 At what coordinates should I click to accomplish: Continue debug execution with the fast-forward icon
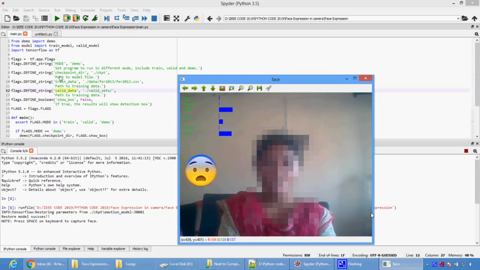coord(144,18)
